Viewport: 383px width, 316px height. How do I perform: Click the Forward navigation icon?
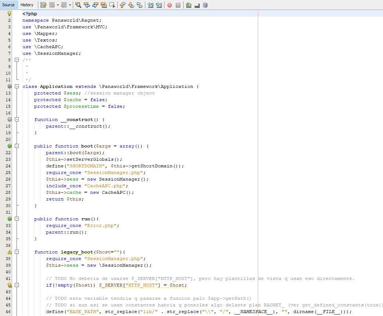tap(64, 5)
